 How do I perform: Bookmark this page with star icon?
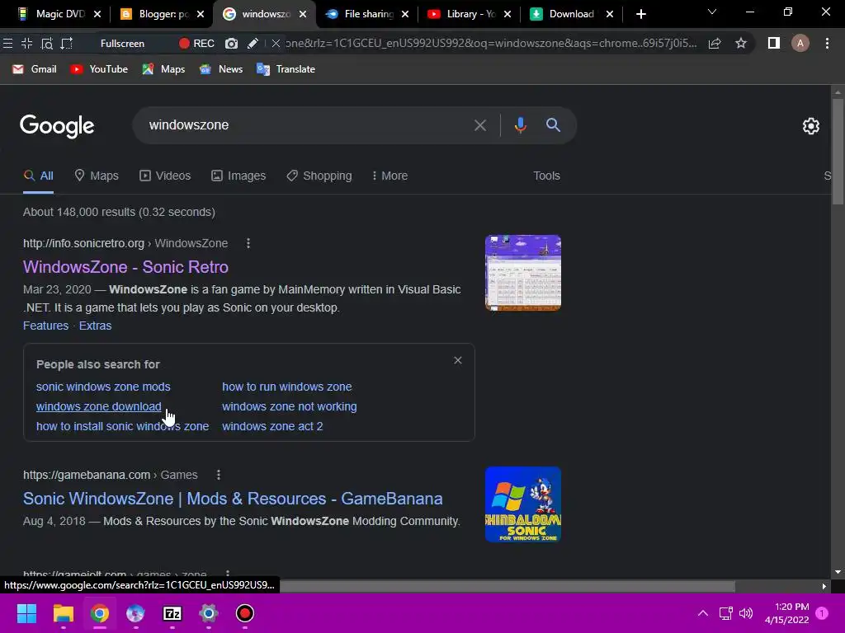tap(741, 44)
